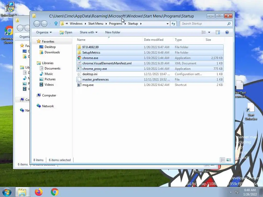Click the search magnifier icon
This screenshot has width=263, height=197.
click(x=229, y=24)
